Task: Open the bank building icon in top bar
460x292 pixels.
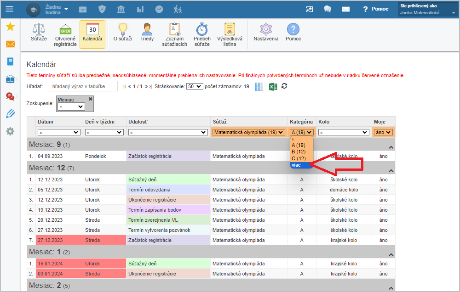Action: 121,9
